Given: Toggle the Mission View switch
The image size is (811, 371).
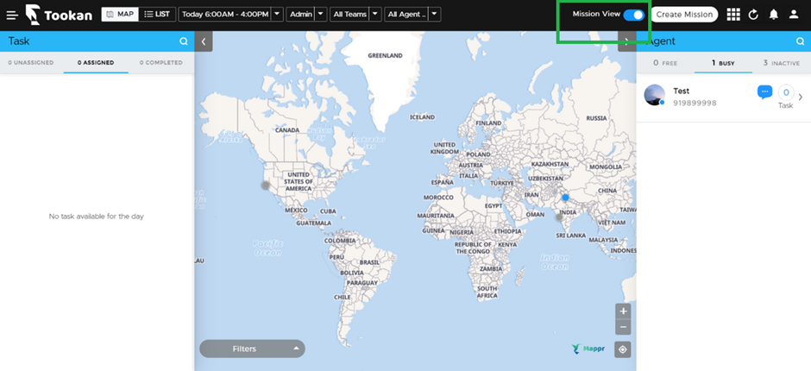Looking at the screenshot, I should 633,15.
